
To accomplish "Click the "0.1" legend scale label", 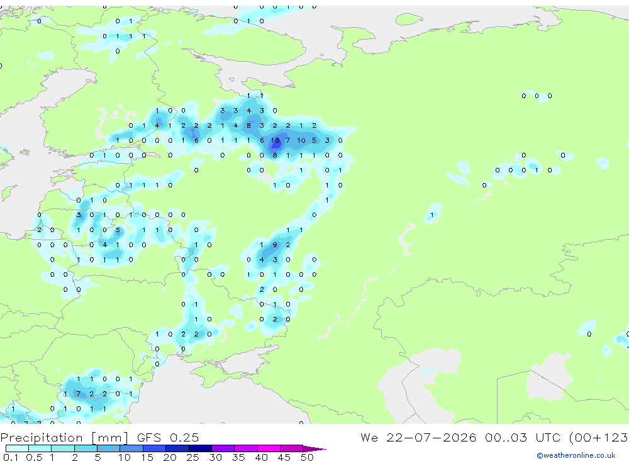I will [x=11, y=457].
